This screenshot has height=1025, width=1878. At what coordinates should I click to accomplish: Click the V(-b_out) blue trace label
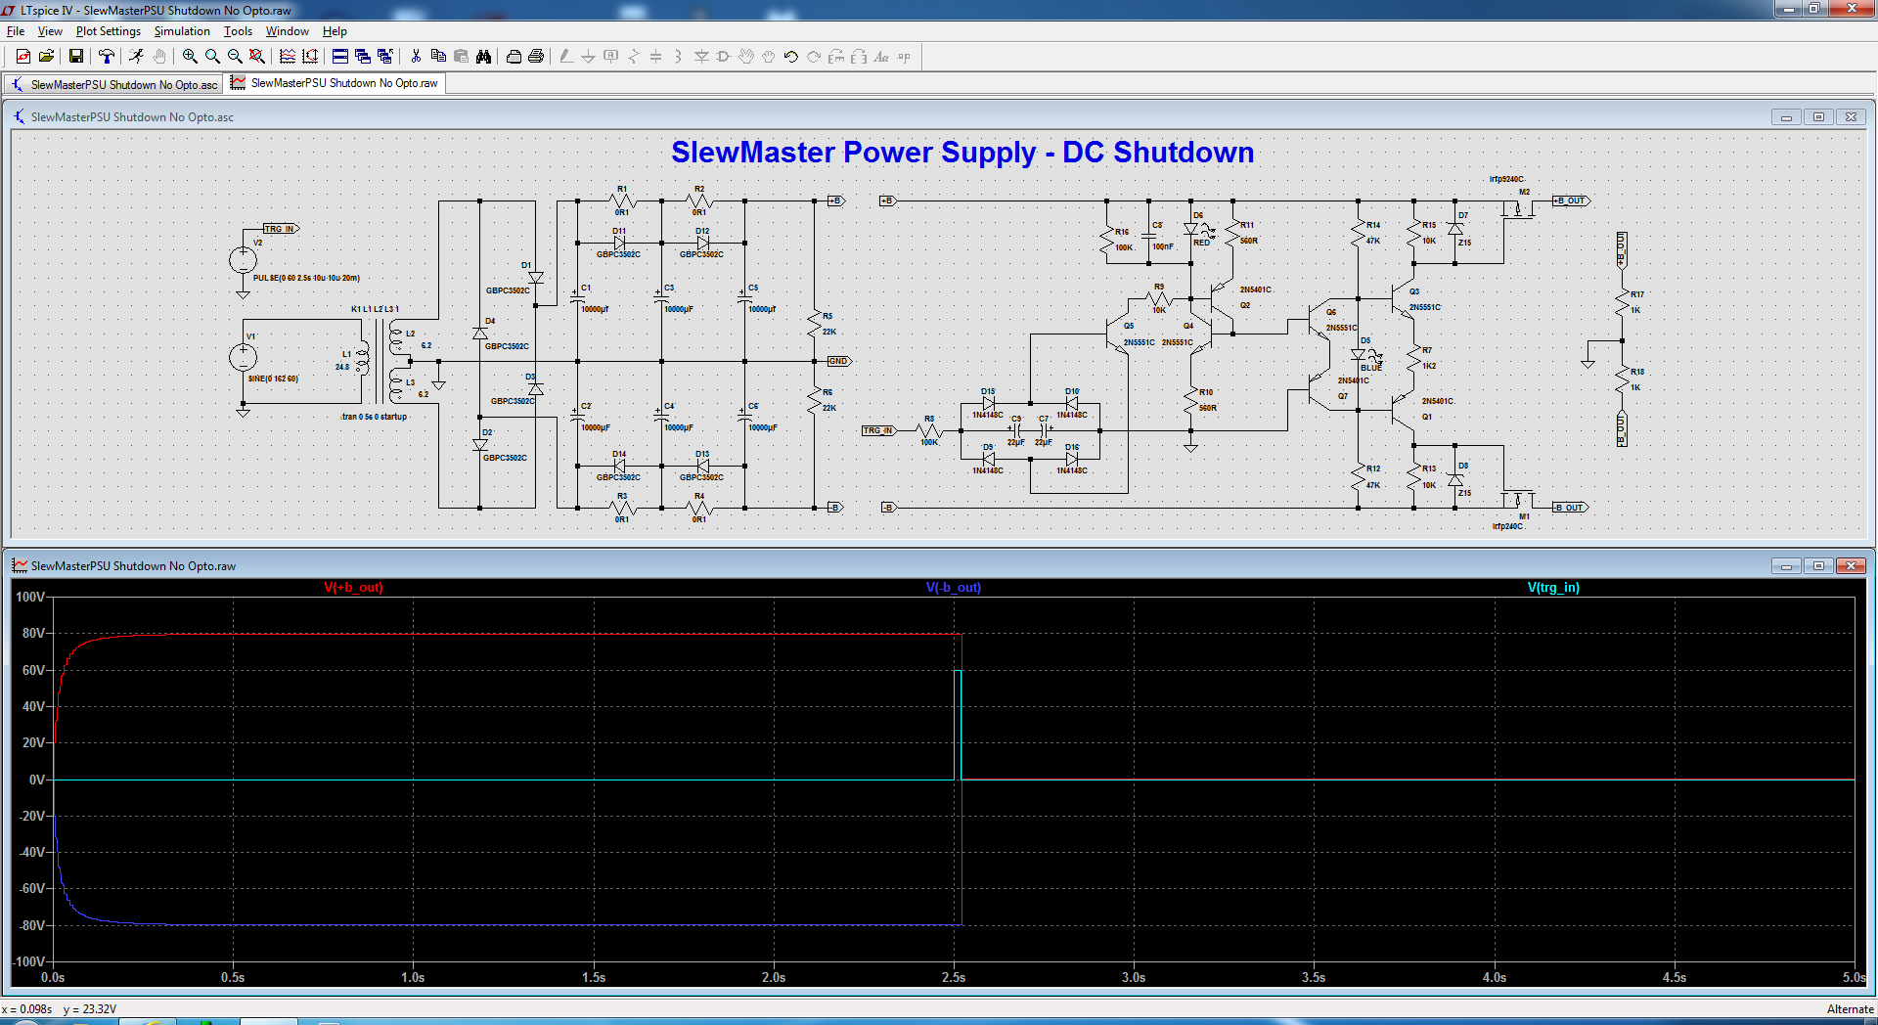(x=954, y=588)
